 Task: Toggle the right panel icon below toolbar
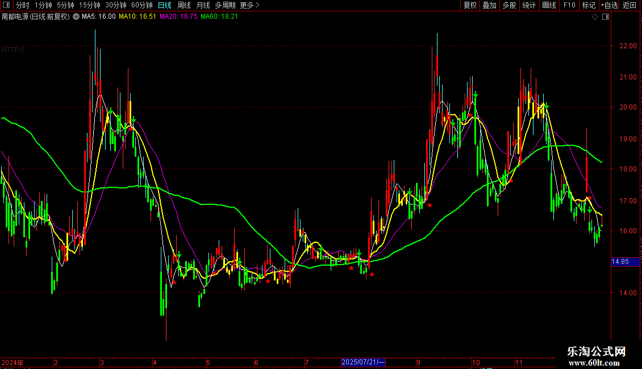point(606,17)
